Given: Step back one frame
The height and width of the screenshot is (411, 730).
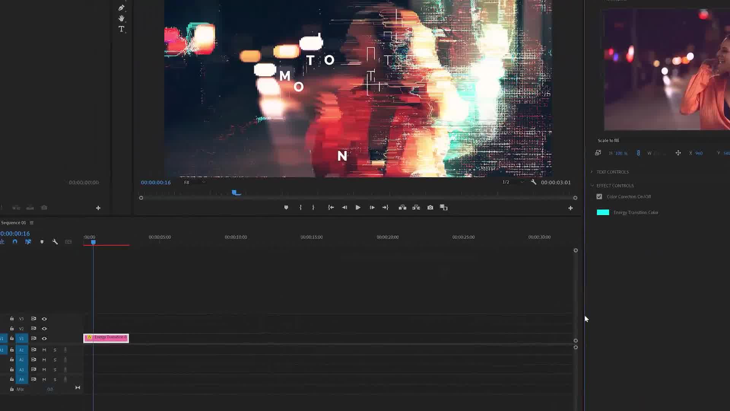Looking at the screenshot, I should pyautogui.click(x=344, y=207).
